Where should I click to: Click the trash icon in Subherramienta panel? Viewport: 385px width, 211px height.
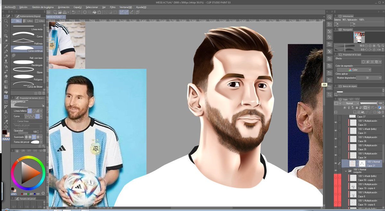pyautogui.click(x=44, y=93)
